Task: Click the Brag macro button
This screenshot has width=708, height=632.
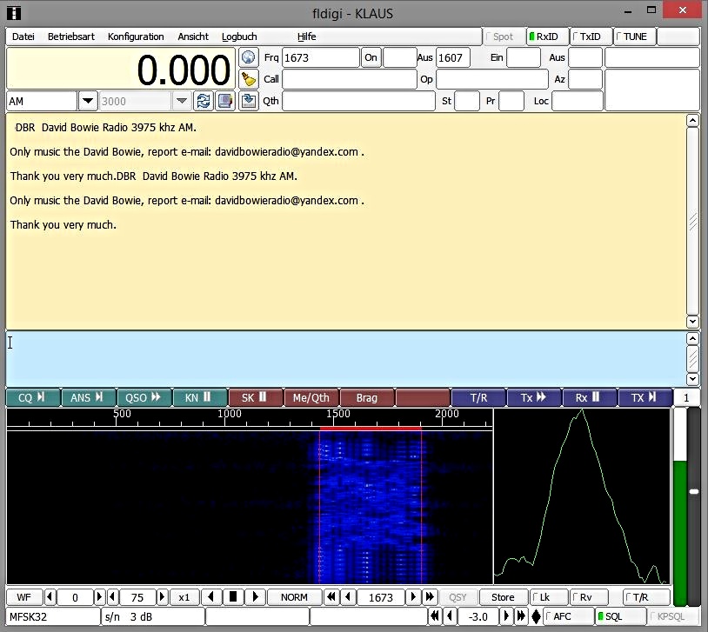Action: coord(367,397)
